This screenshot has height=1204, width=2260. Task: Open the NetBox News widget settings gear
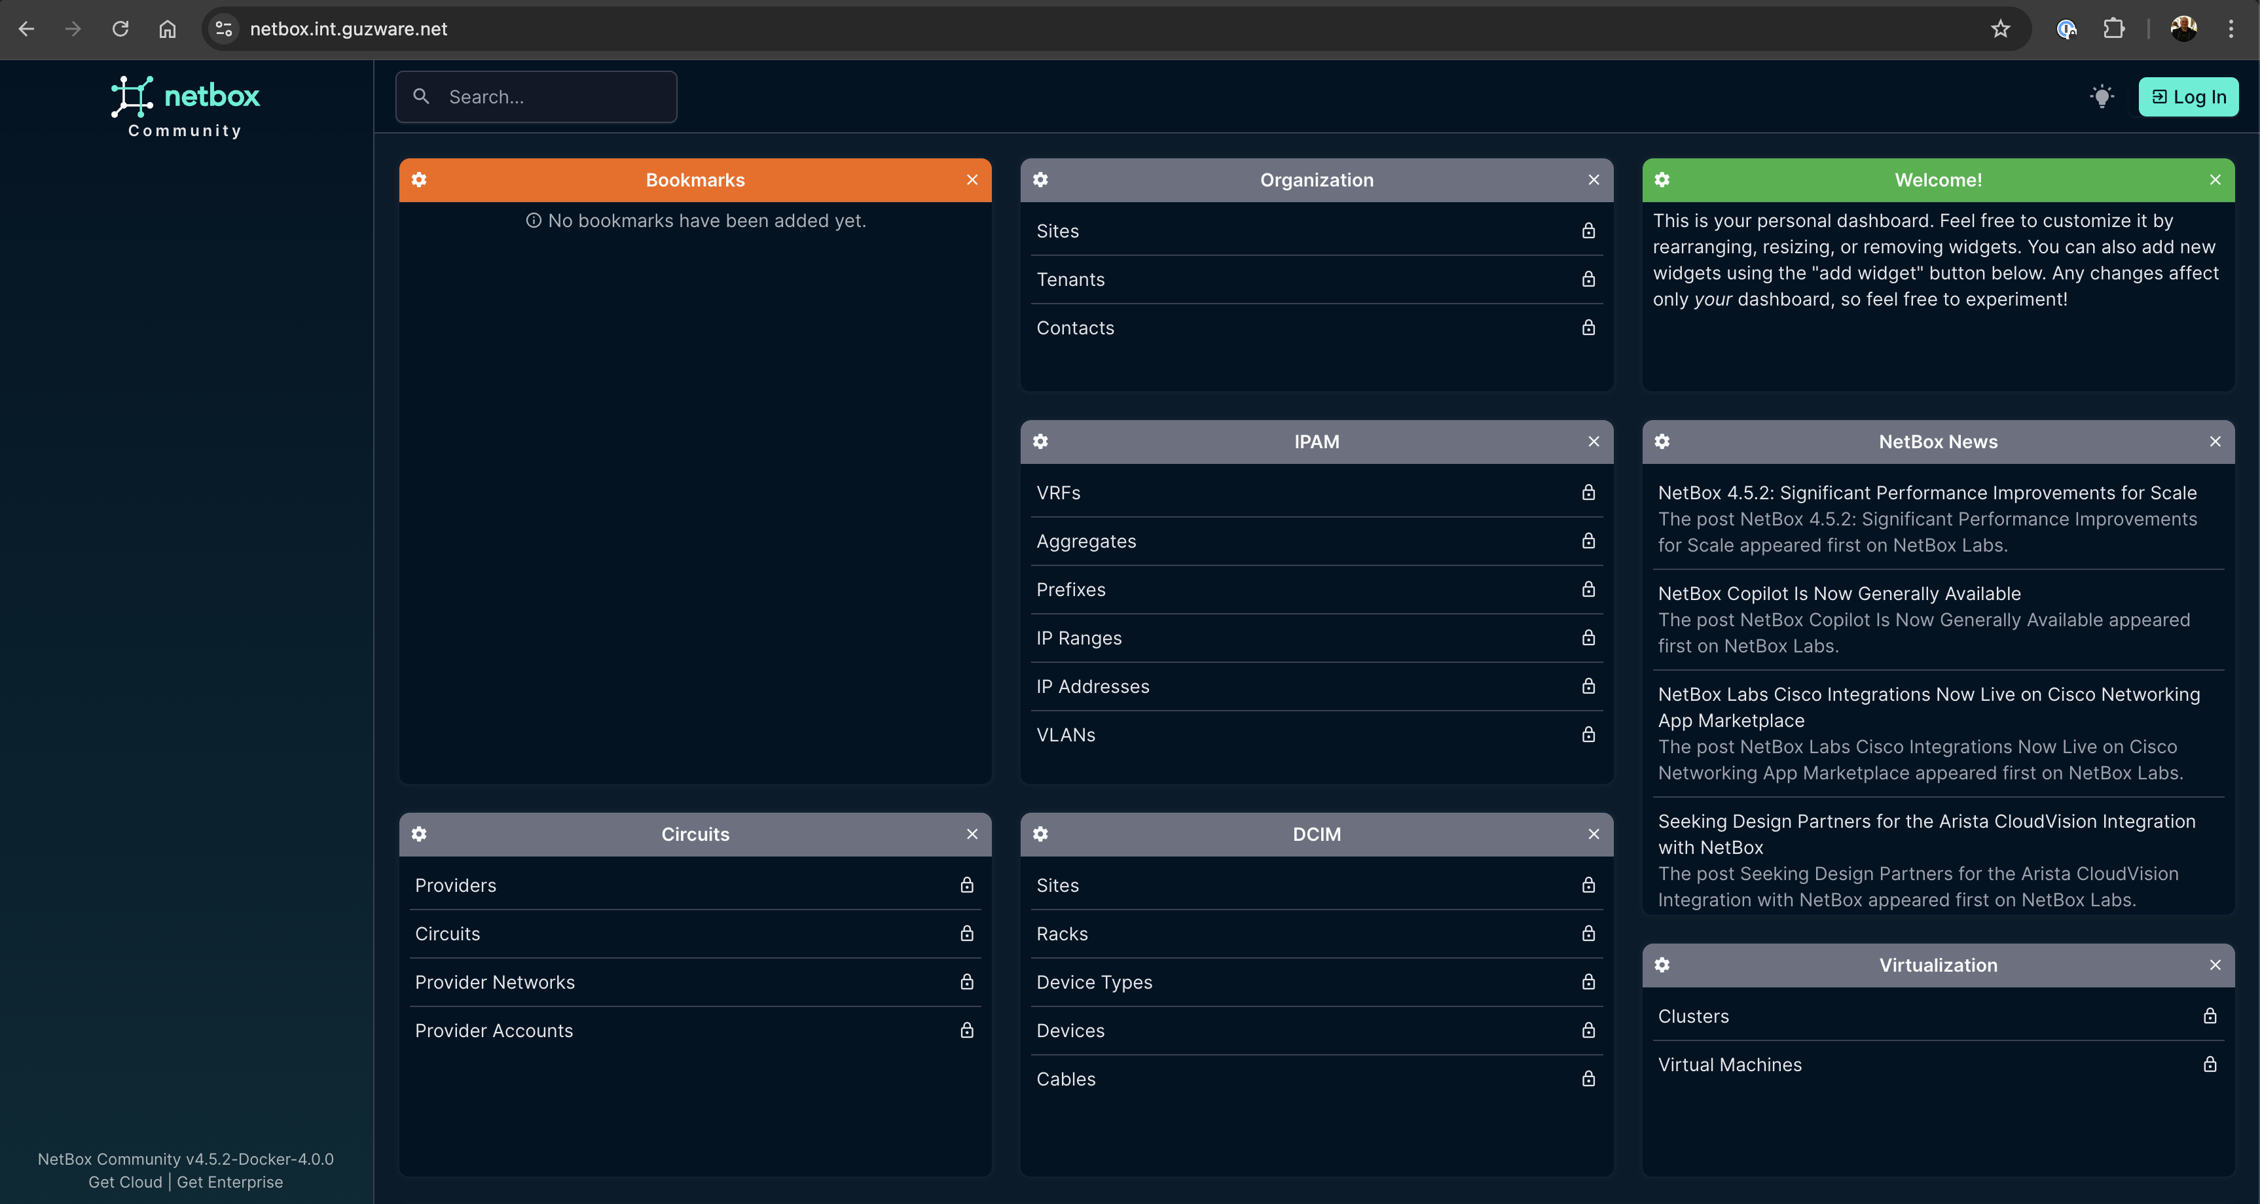1662,442
